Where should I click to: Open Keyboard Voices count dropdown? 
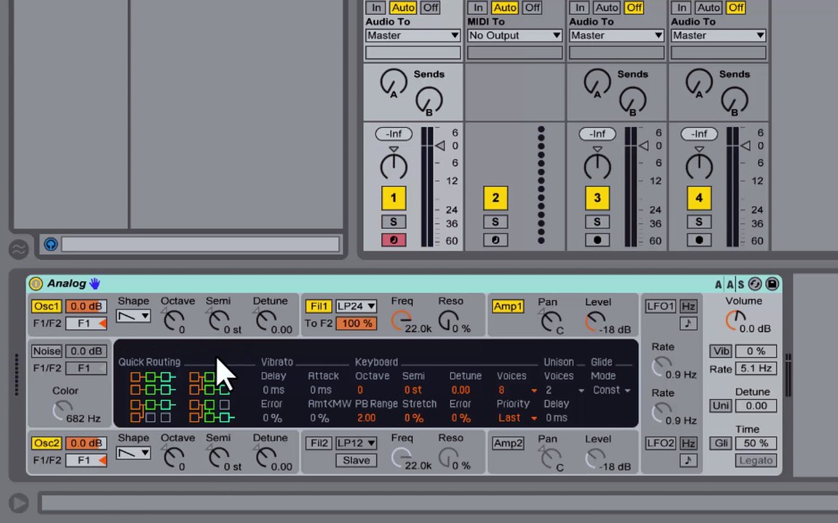tap(516, 390)
